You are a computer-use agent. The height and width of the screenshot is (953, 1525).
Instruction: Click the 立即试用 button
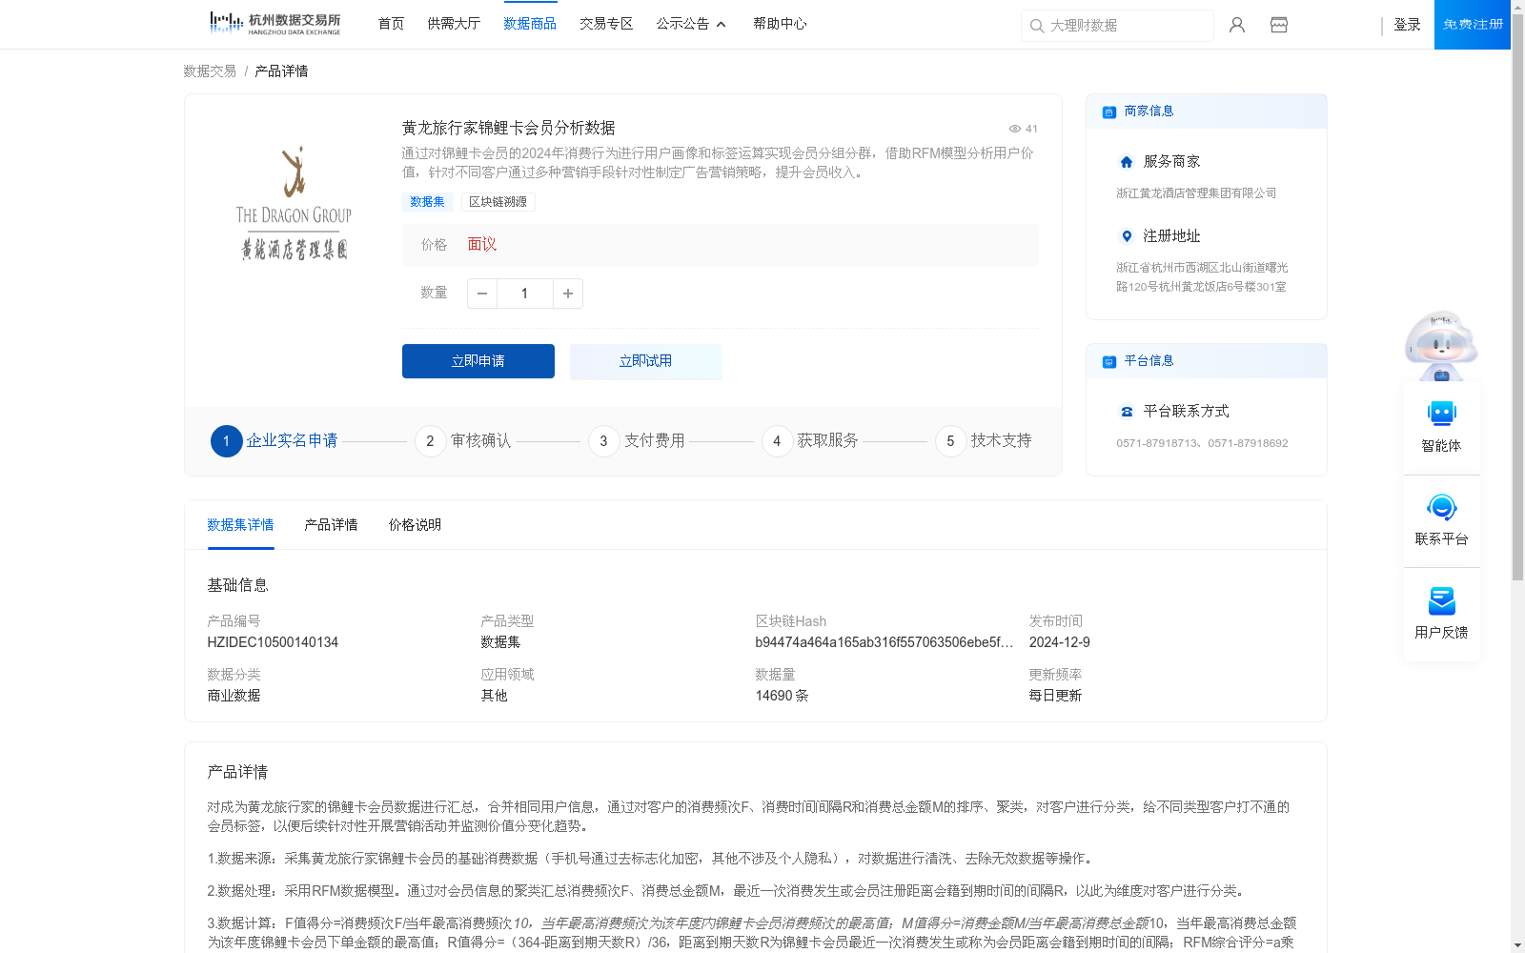[x=645, y=361]
